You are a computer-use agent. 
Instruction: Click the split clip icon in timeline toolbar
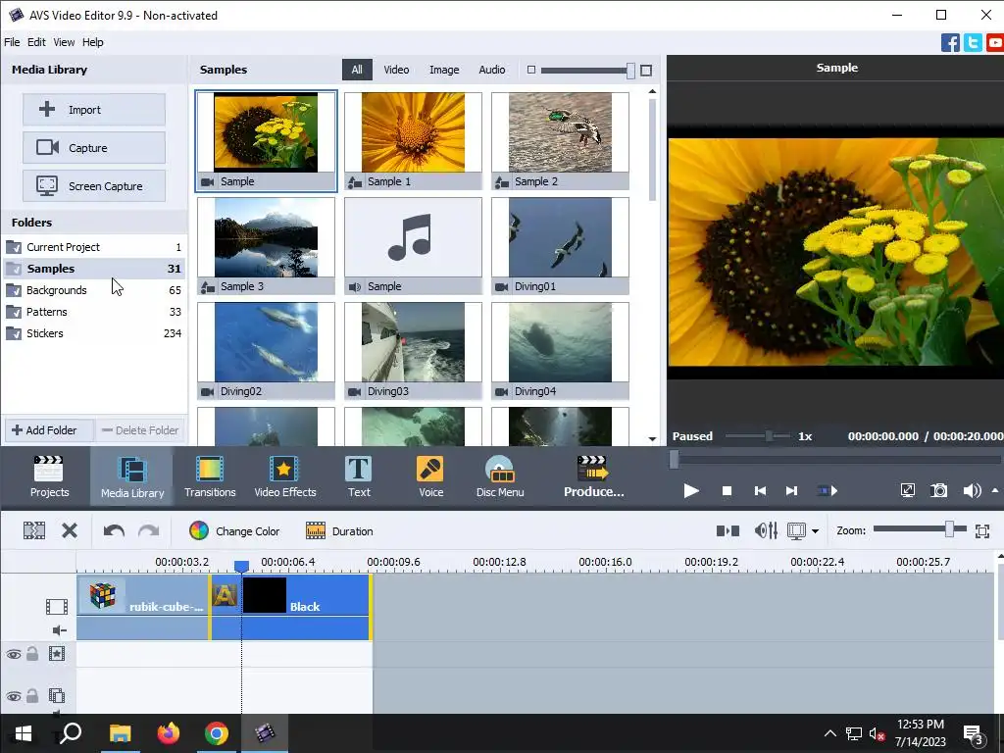[x=34, y=530]
